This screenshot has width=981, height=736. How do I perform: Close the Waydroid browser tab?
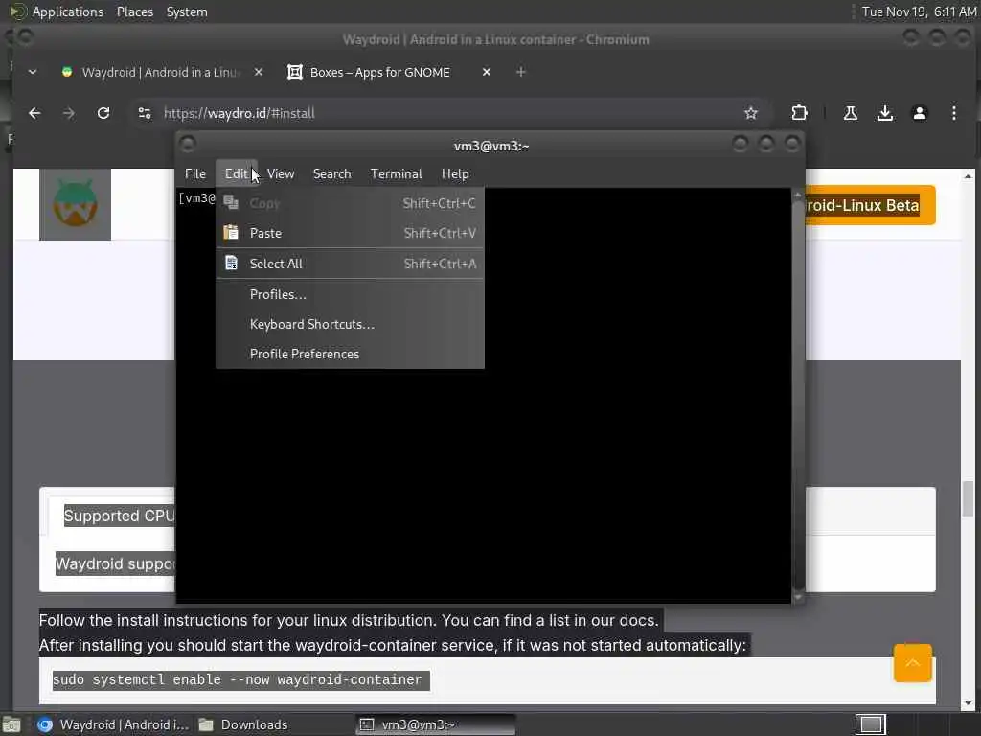(x=259, y=72)
